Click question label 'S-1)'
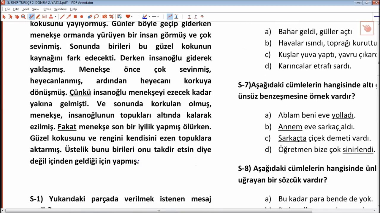 pos(37,199)
